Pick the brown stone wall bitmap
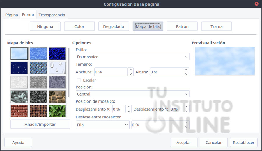 click(x=57, y=96)
